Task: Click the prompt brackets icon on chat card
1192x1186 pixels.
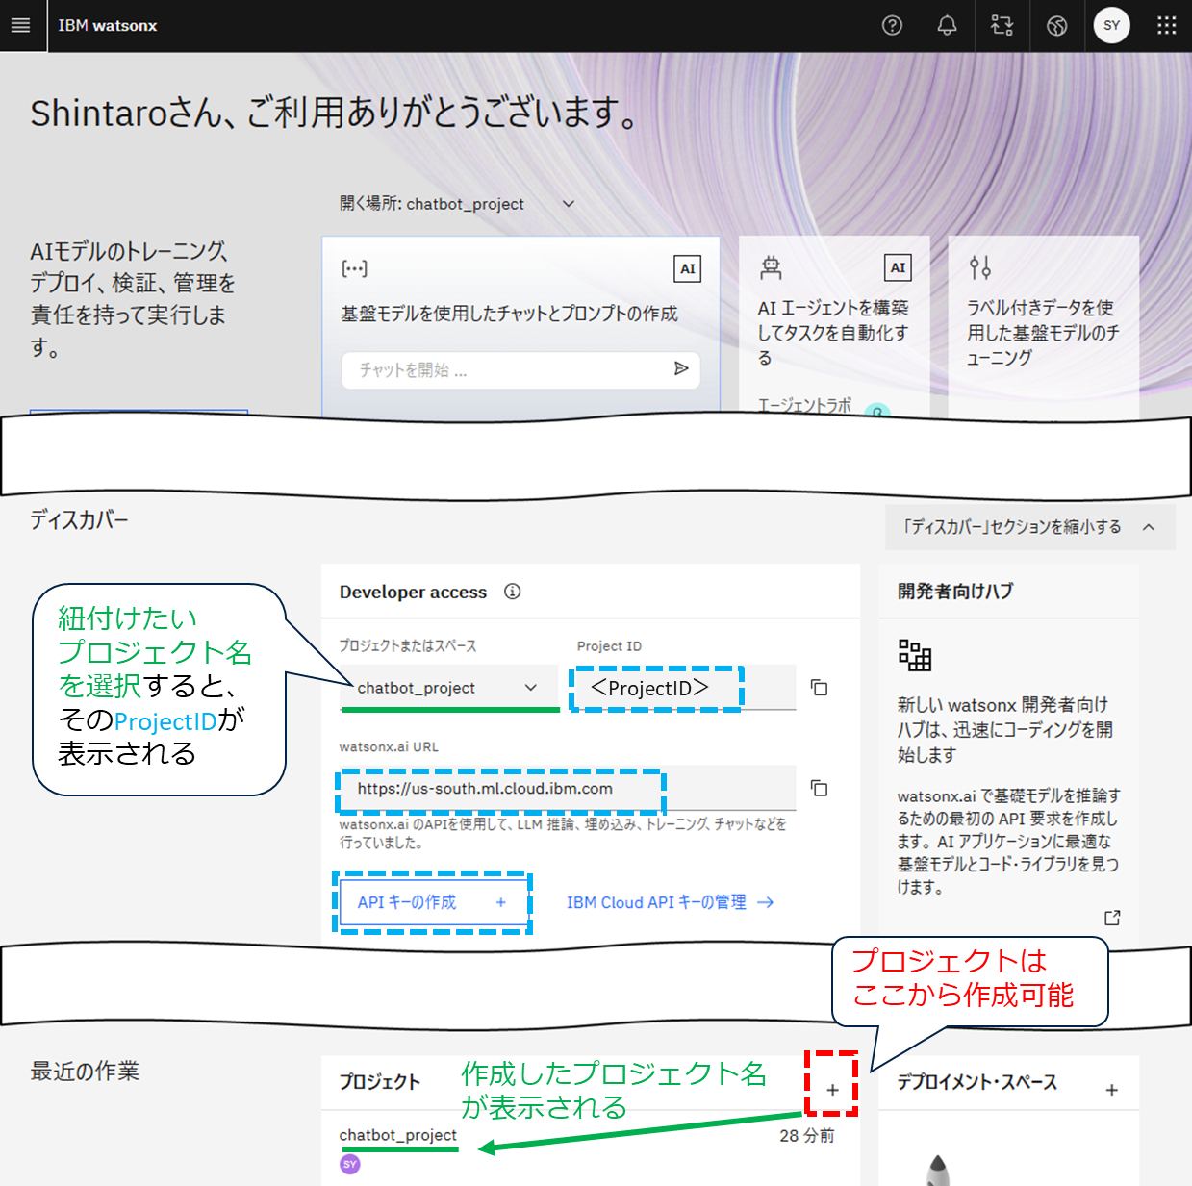Action: pos(355,268)
